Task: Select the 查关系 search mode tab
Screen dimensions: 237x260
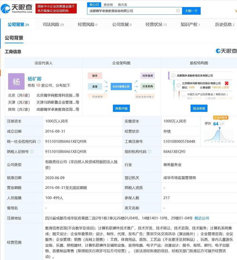Action: point(123,5)
